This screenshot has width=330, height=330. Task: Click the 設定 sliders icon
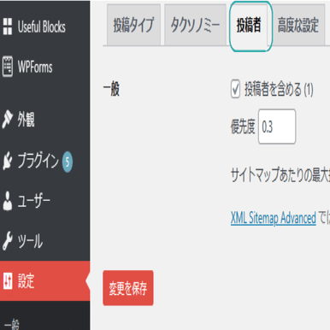pyautogui.click(x=8, y=280)
